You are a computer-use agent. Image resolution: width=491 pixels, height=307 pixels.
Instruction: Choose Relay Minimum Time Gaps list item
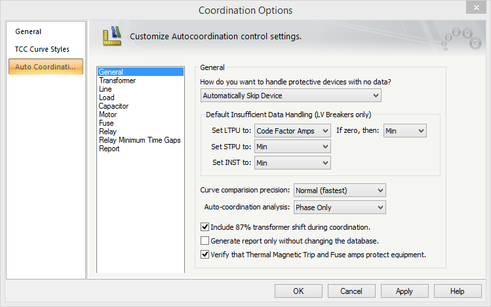(x=139, y=140)
